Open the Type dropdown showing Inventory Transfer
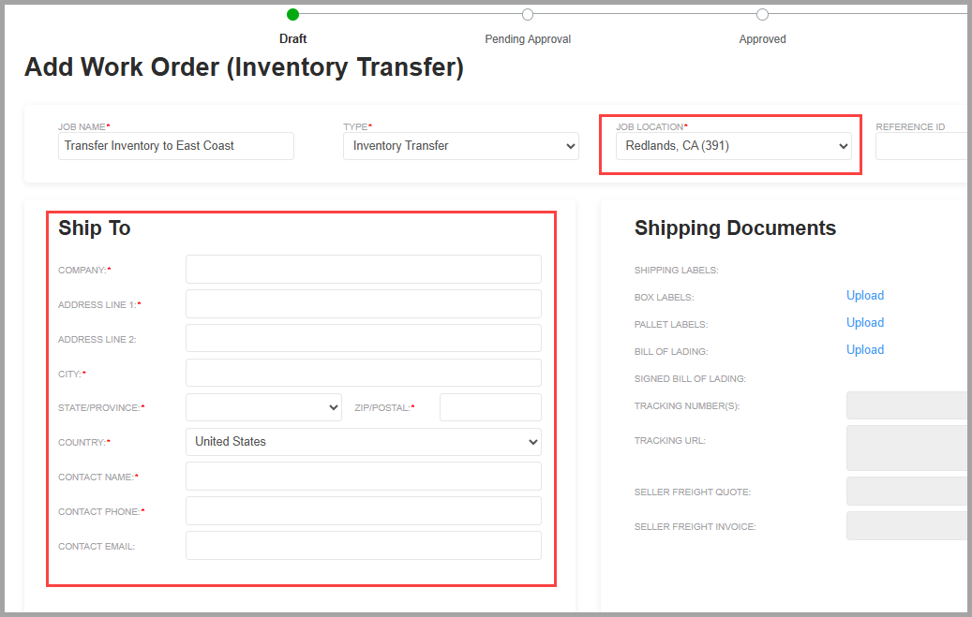 pos(460,146)
